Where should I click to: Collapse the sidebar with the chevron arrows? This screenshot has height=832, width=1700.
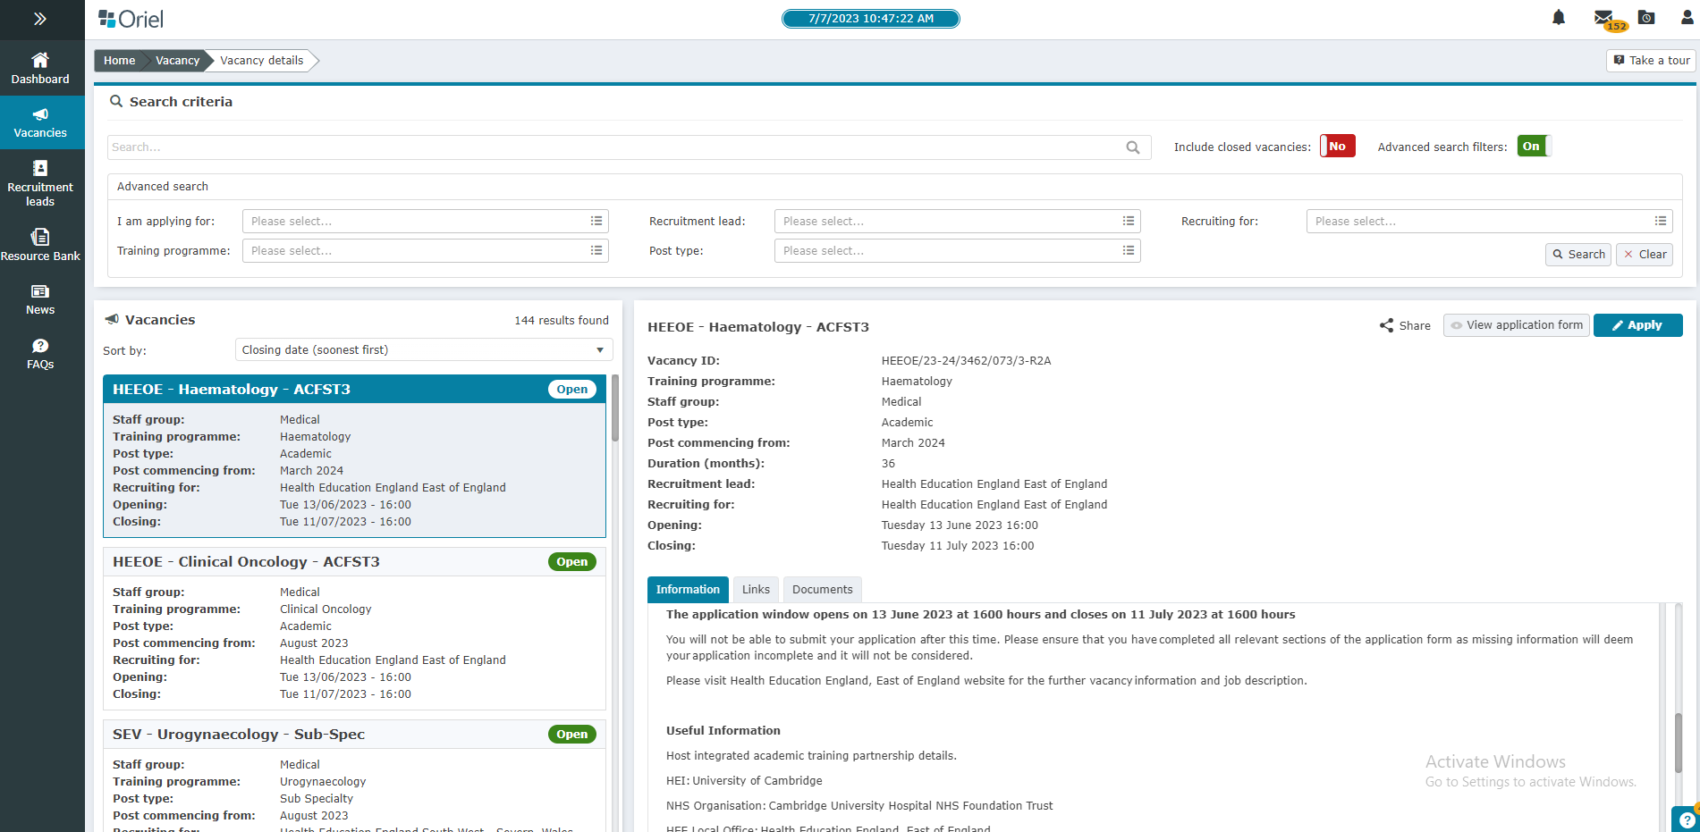(x=41, y=17)
